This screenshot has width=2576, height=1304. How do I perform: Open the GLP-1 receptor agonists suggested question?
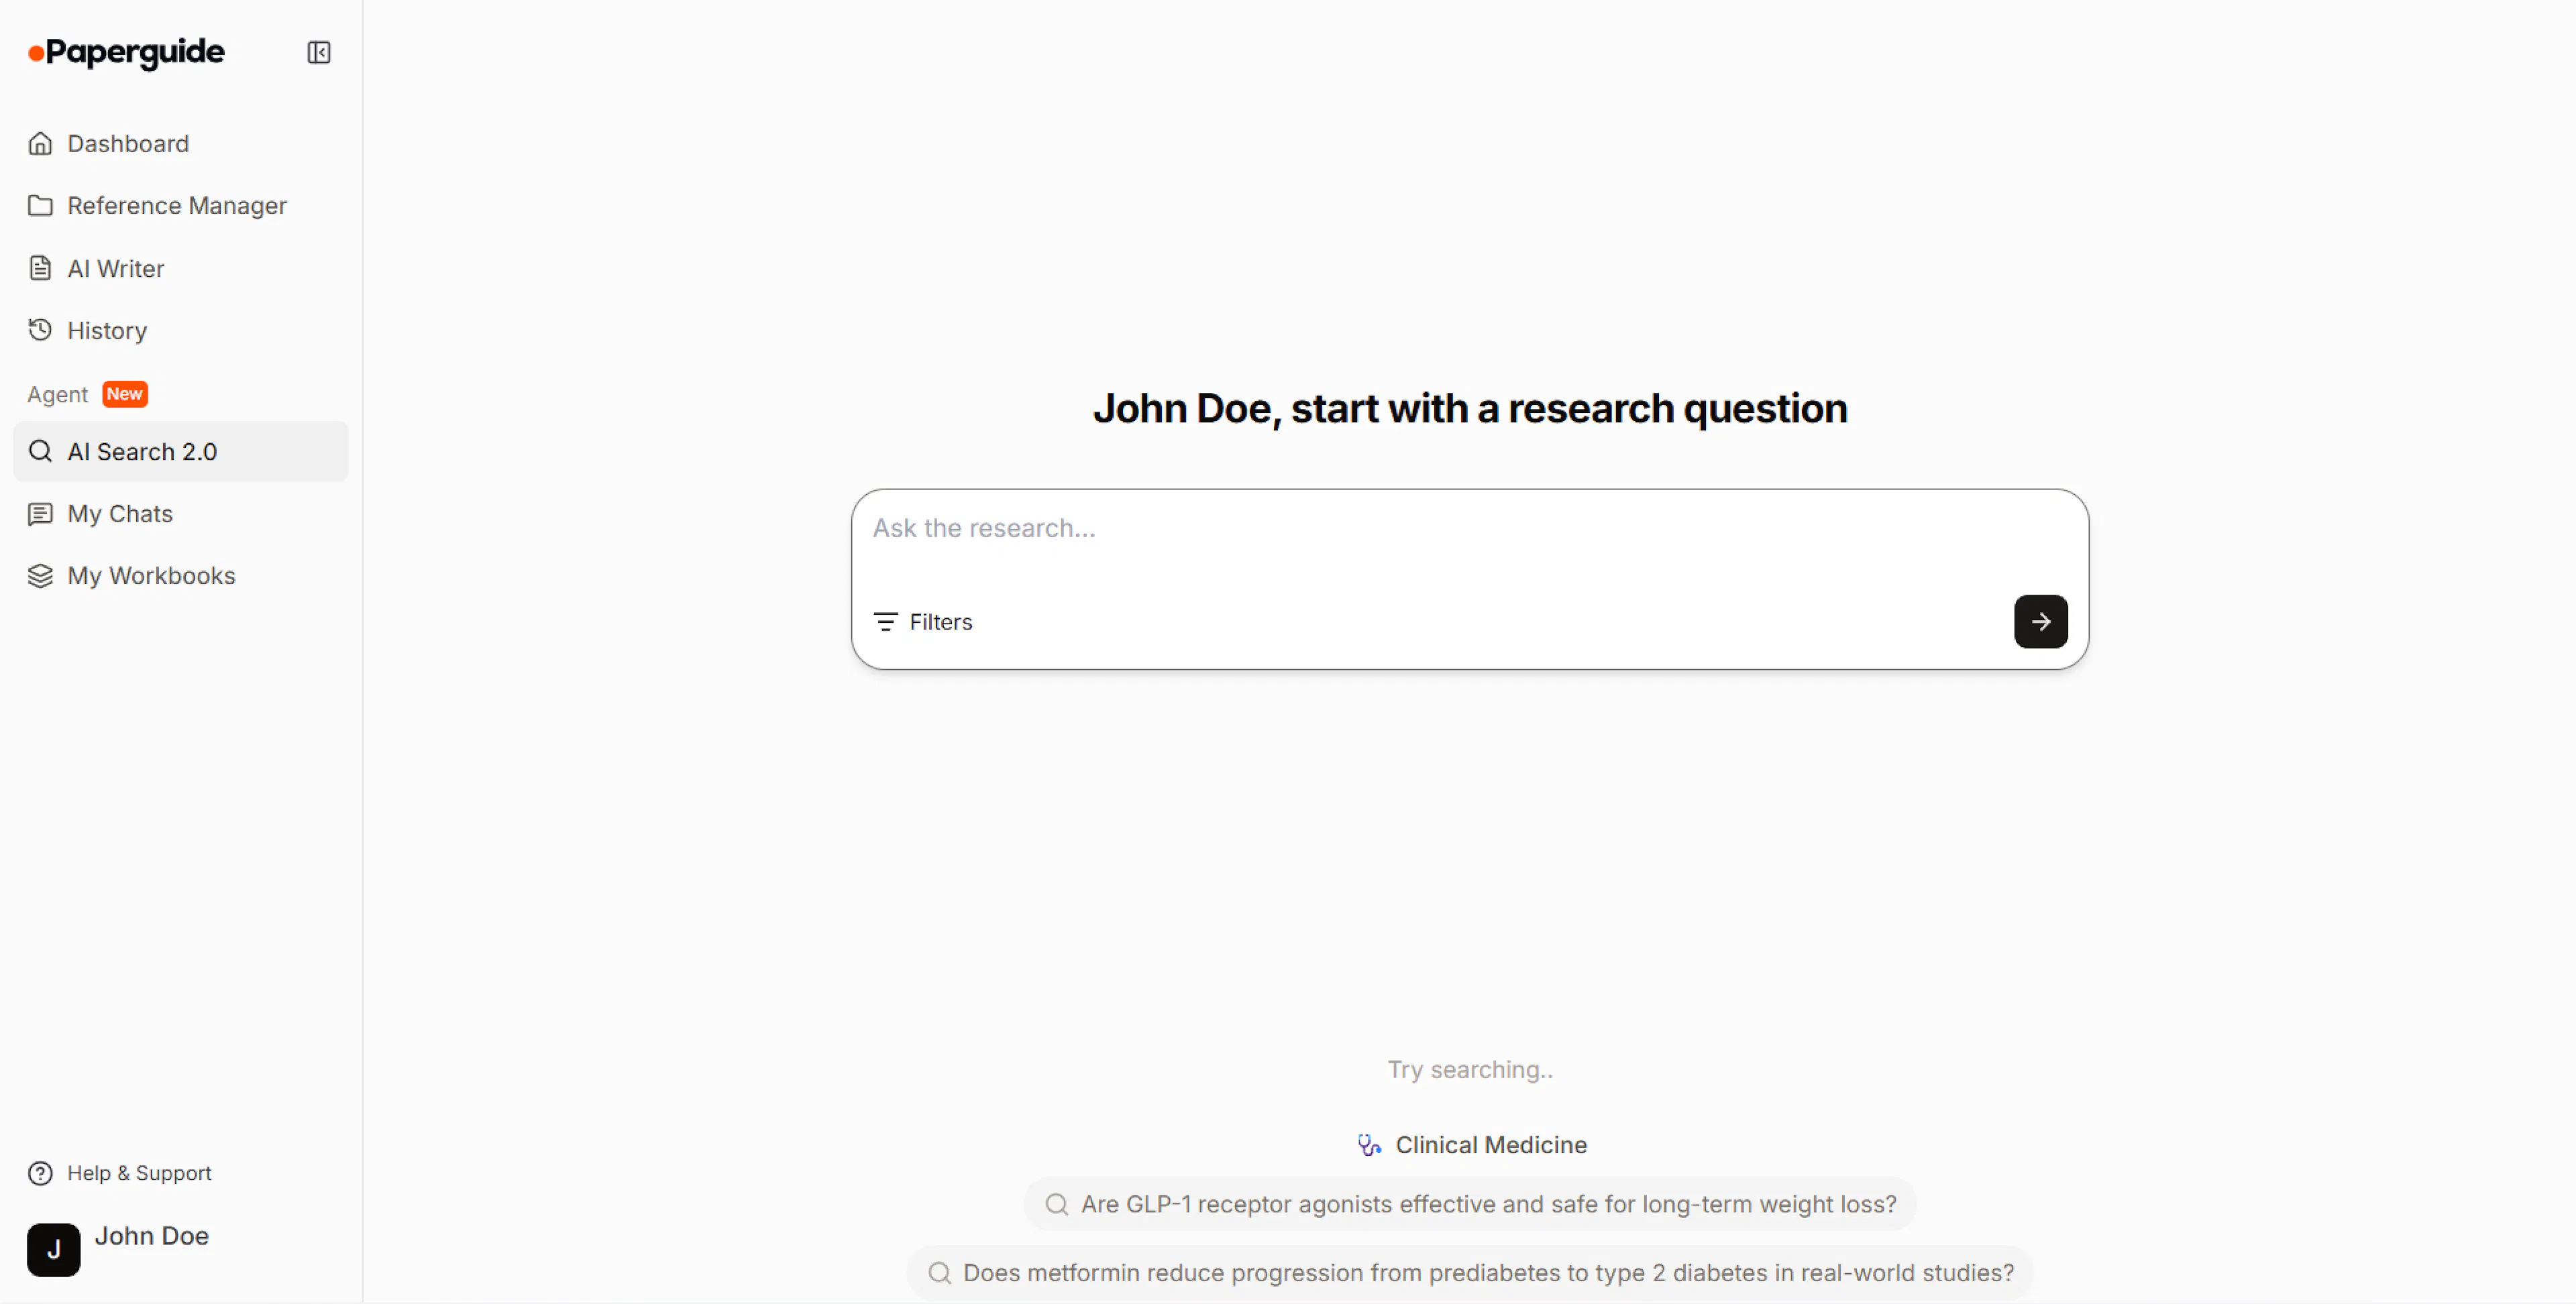(x=1468, y=1204)
